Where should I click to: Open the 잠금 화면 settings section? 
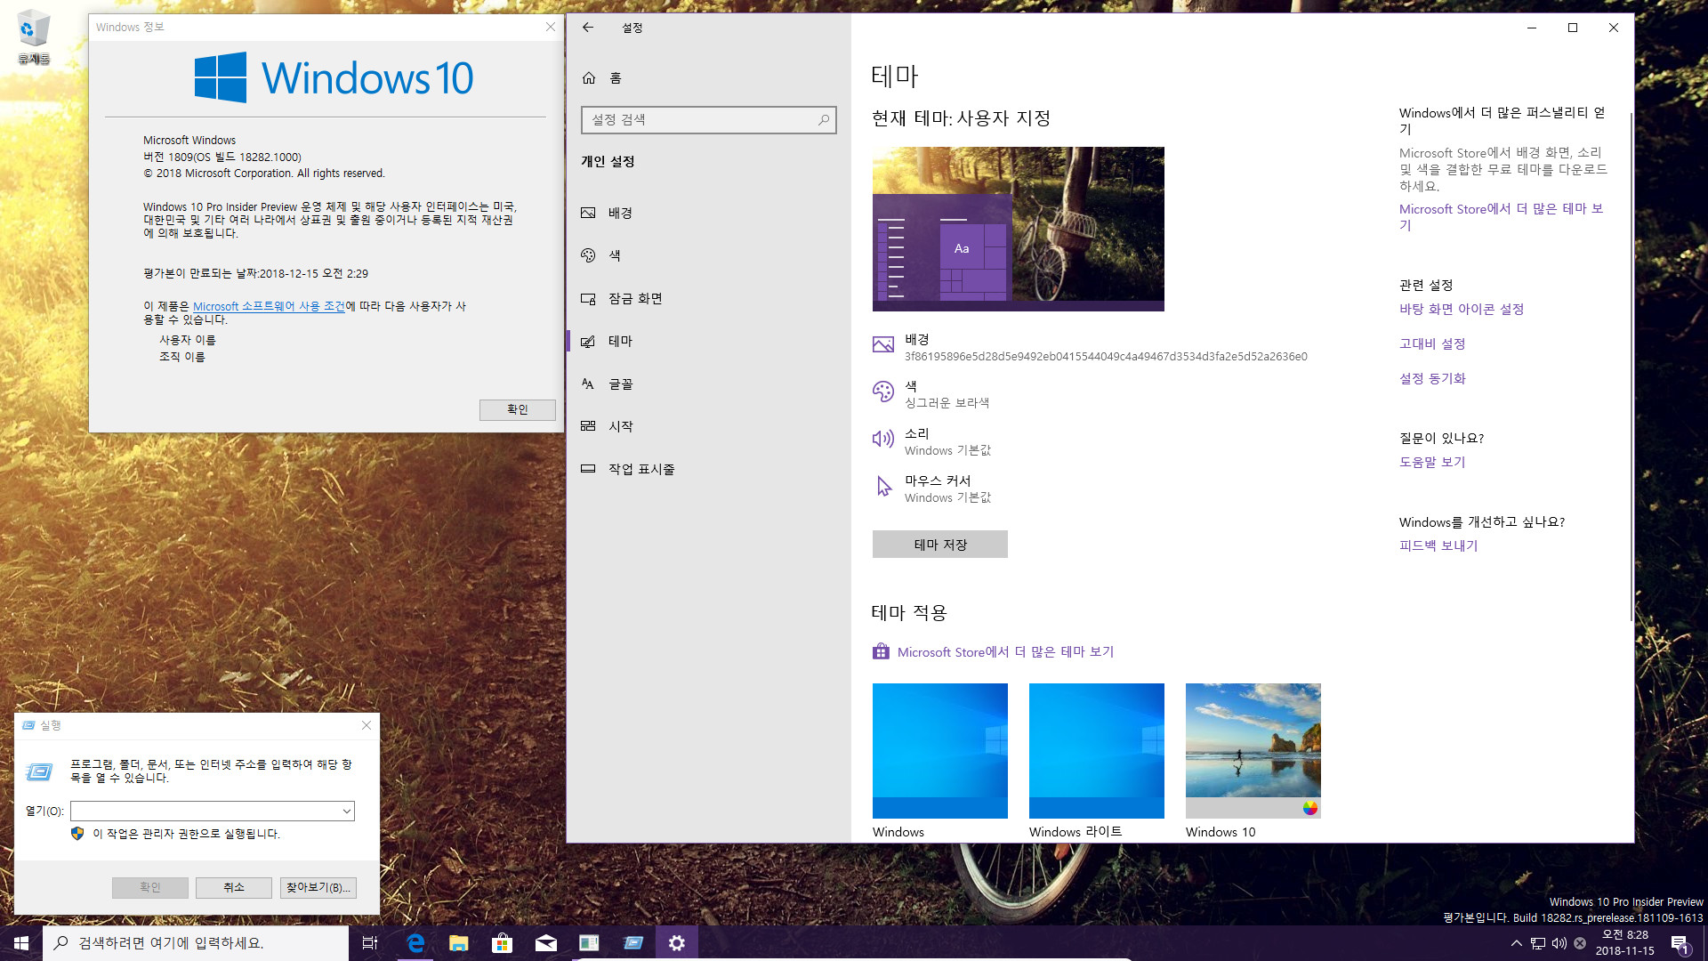[708, 298]
